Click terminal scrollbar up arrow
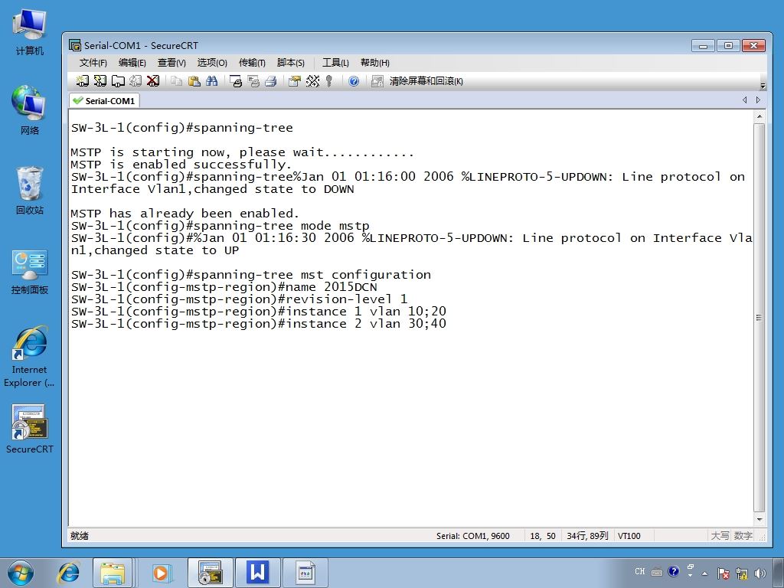Viewport: 784px width, 588px height. [759, 116]
